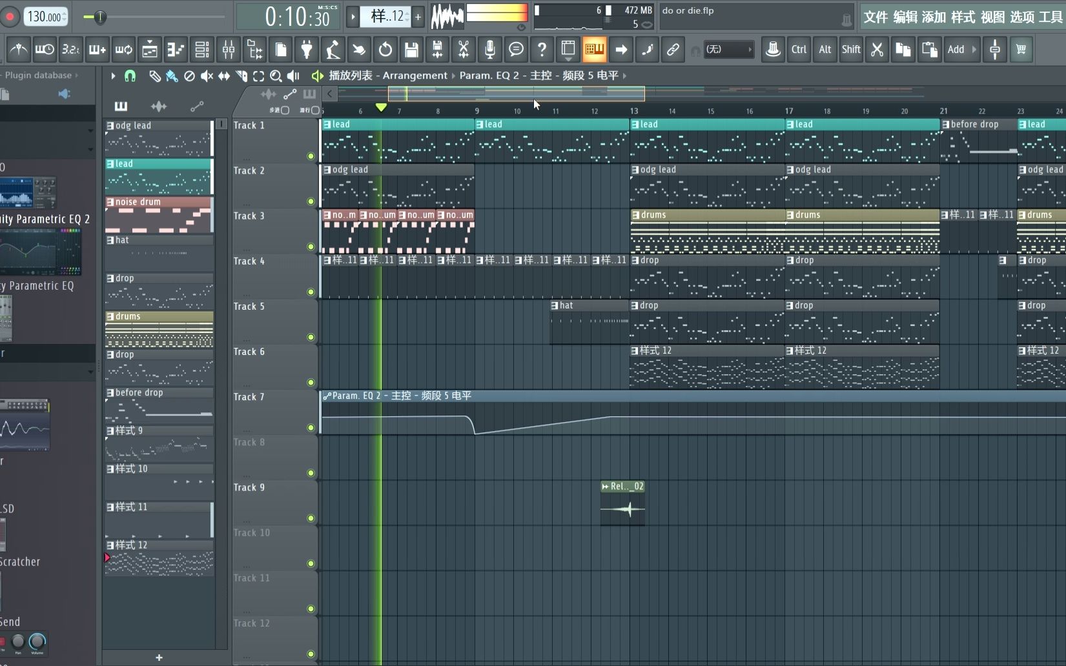Open the Add dropdown button
The image size is (1066, 666).
961,49
